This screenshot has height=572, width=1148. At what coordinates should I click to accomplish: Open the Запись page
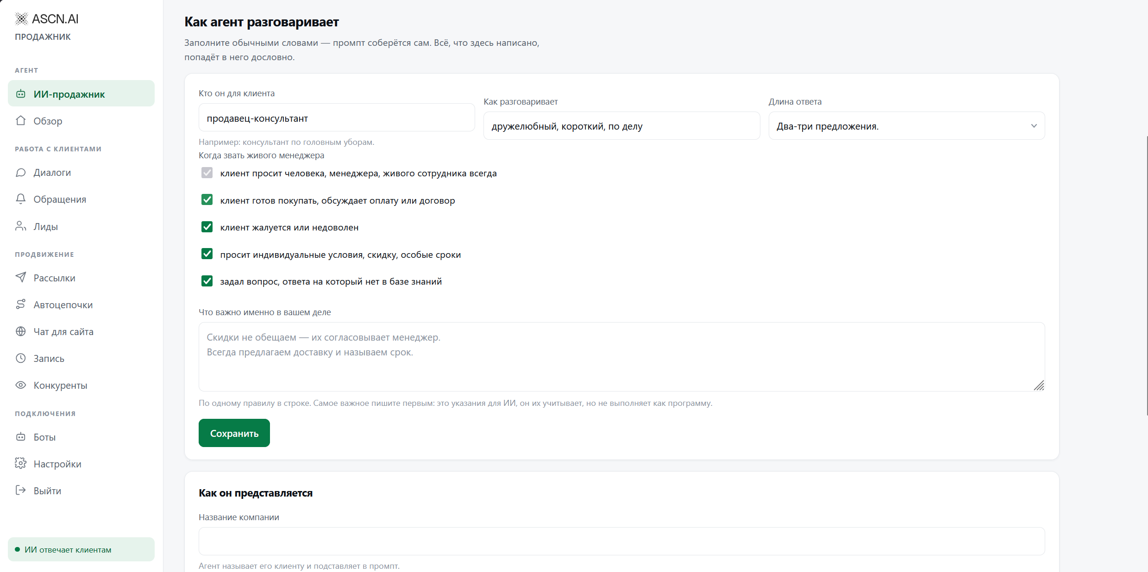[x=81, y=358]
